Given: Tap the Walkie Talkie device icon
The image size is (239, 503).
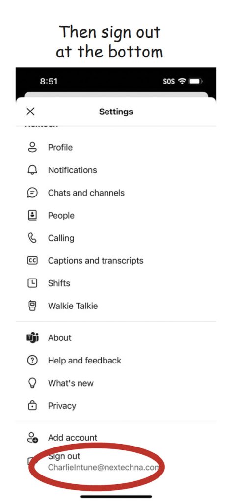Looking at the screenshot, I should [32, 306].
